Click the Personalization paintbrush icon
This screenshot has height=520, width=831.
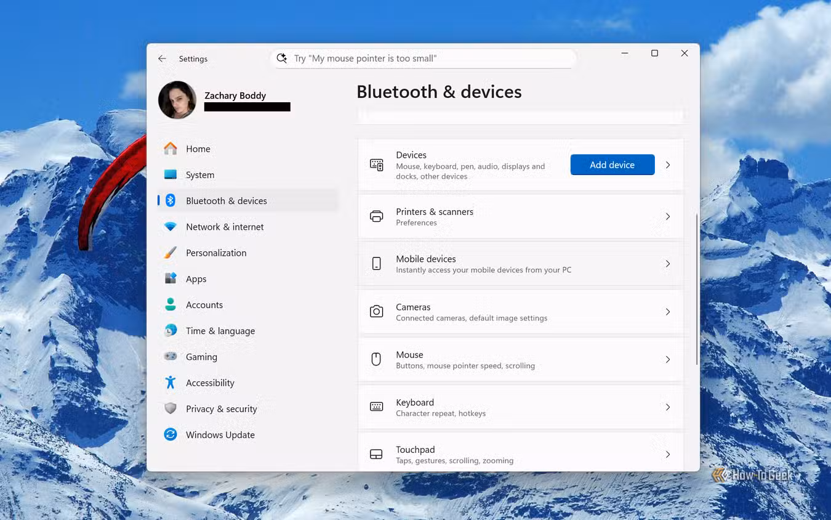171,253
